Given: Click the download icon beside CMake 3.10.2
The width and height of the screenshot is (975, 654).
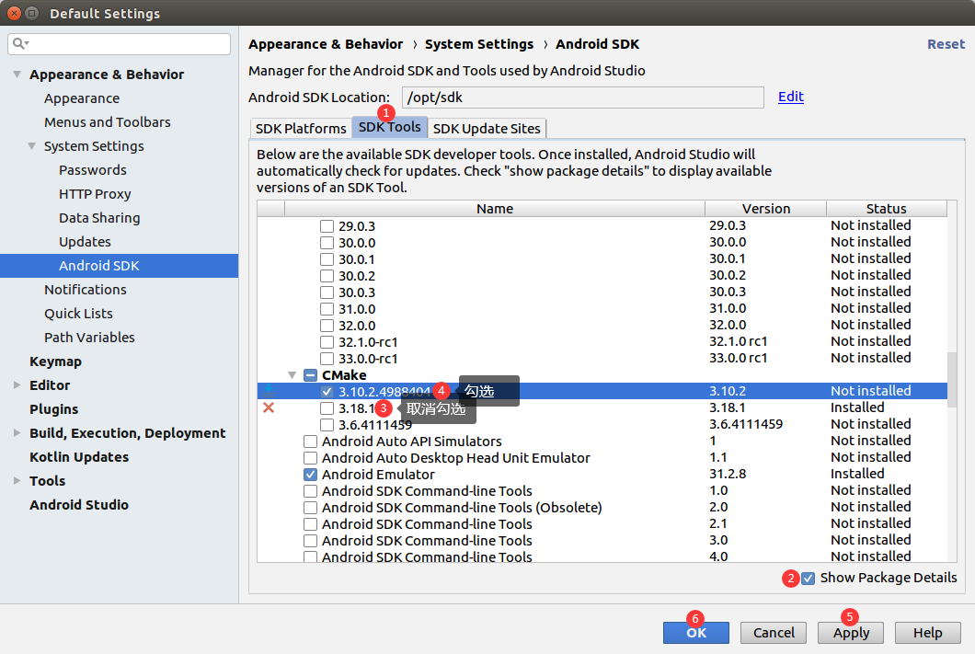Looking at the screenshot, I should 269,391.
